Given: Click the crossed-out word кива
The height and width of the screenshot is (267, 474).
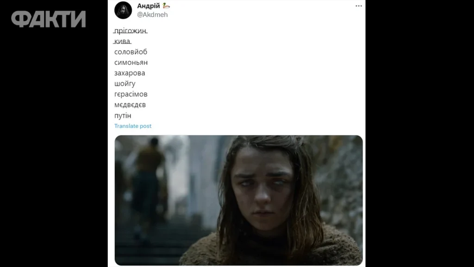Looking at the screenshot, I should click(x=122, y=41).
